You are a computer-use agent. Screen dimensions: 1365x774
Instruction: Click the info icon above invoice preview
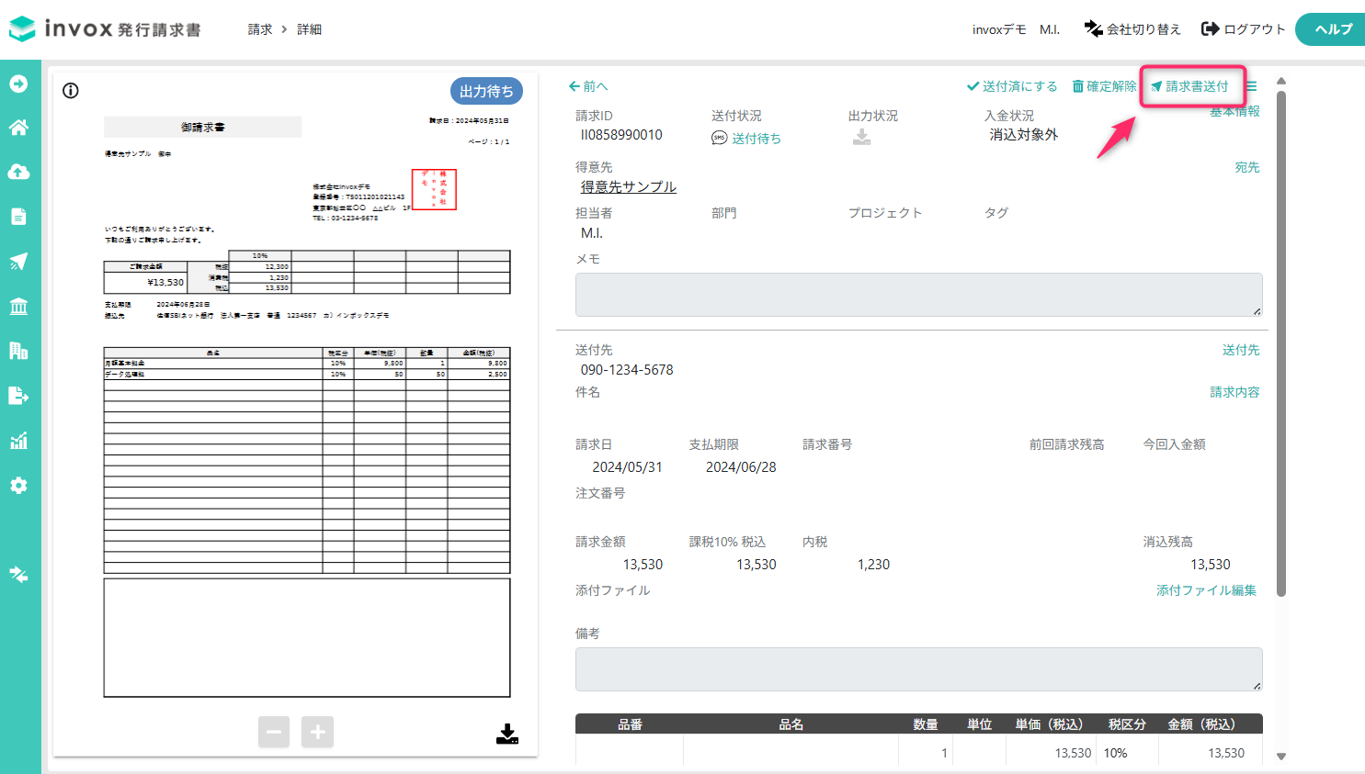click(x=71, y=90)
